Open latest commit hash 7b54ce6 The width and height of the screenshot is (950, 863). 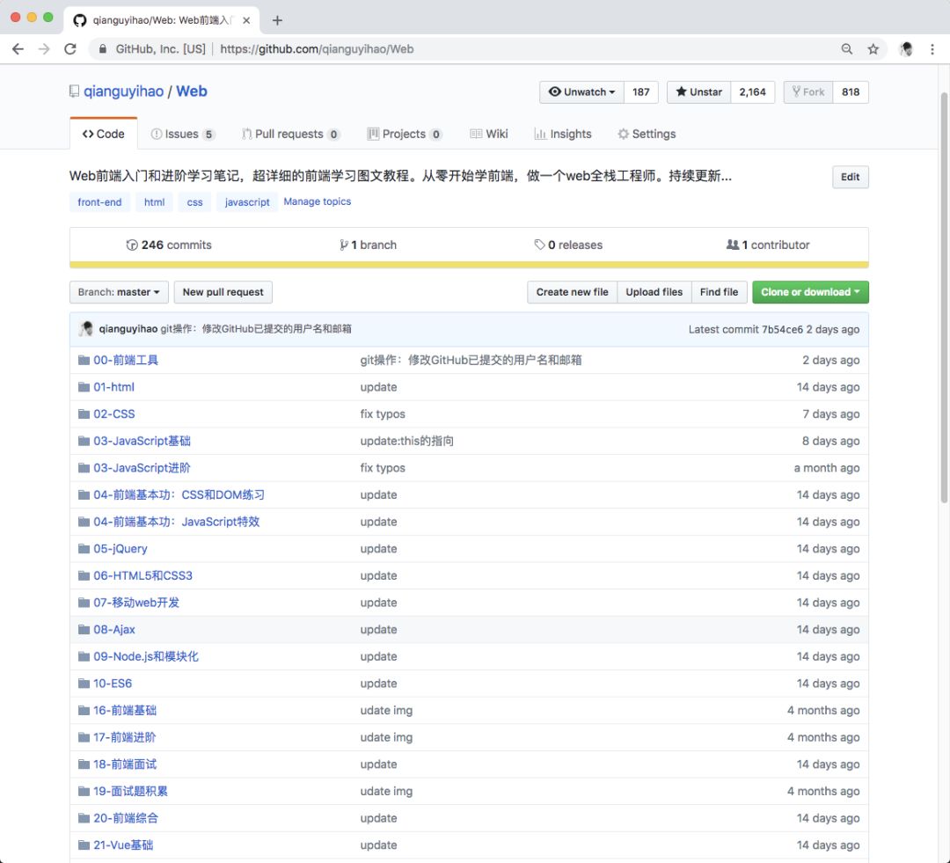point(782,329)
